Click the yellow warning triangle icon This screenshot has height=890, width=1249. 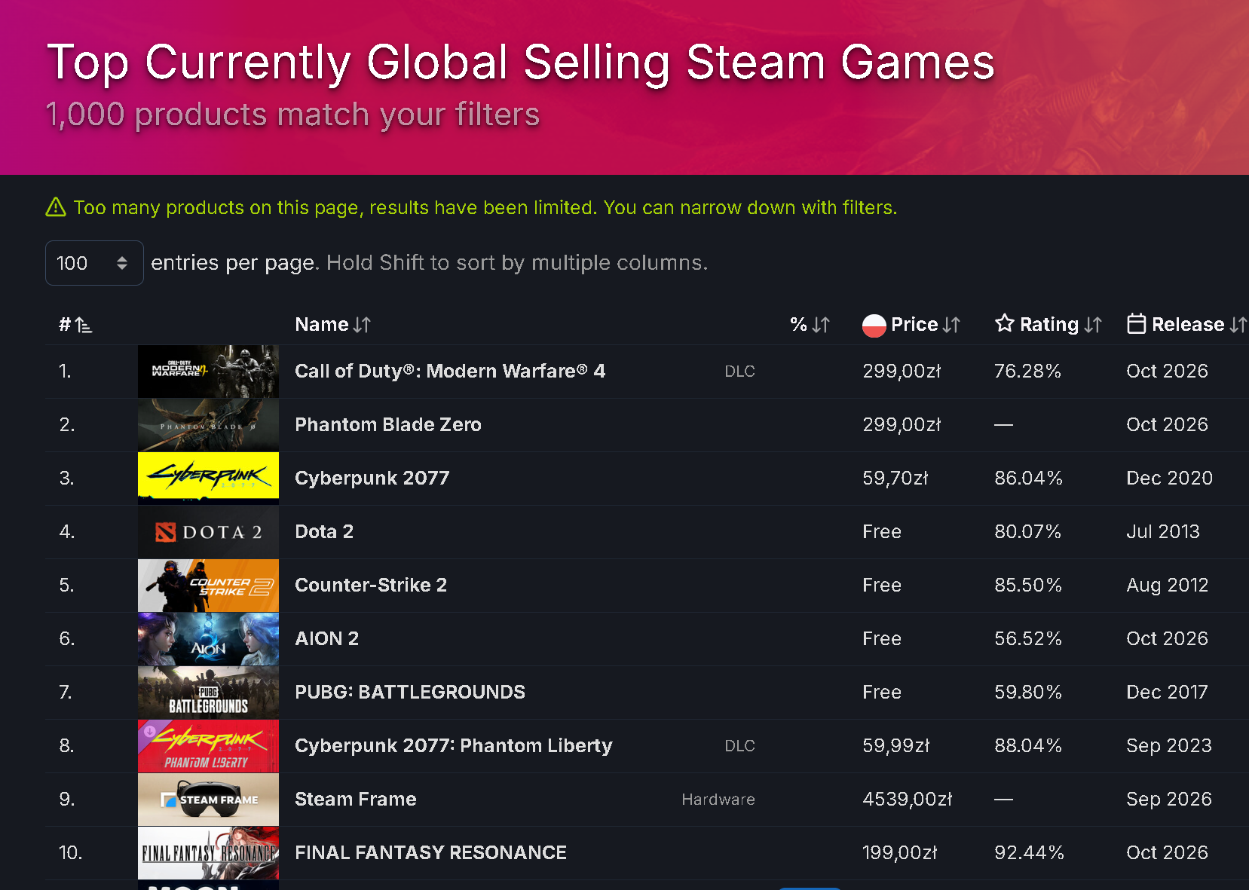tap(56, 207)
